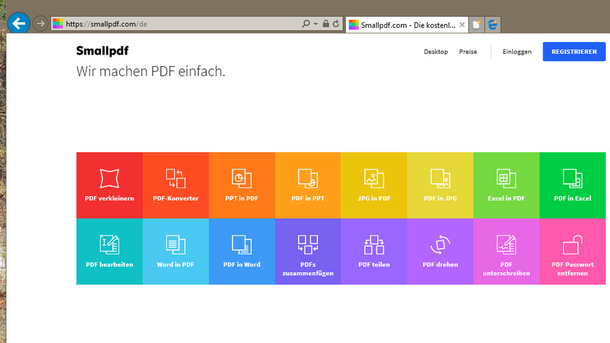610x343 pixels.
Task: Click the Smallpdf logo
Action: 102,51
